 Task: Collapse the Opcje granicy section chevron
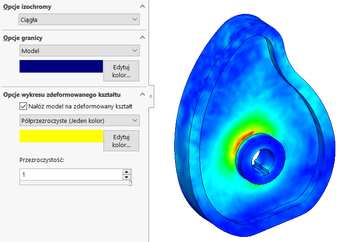pyautogui.click(x=142, y=38)
